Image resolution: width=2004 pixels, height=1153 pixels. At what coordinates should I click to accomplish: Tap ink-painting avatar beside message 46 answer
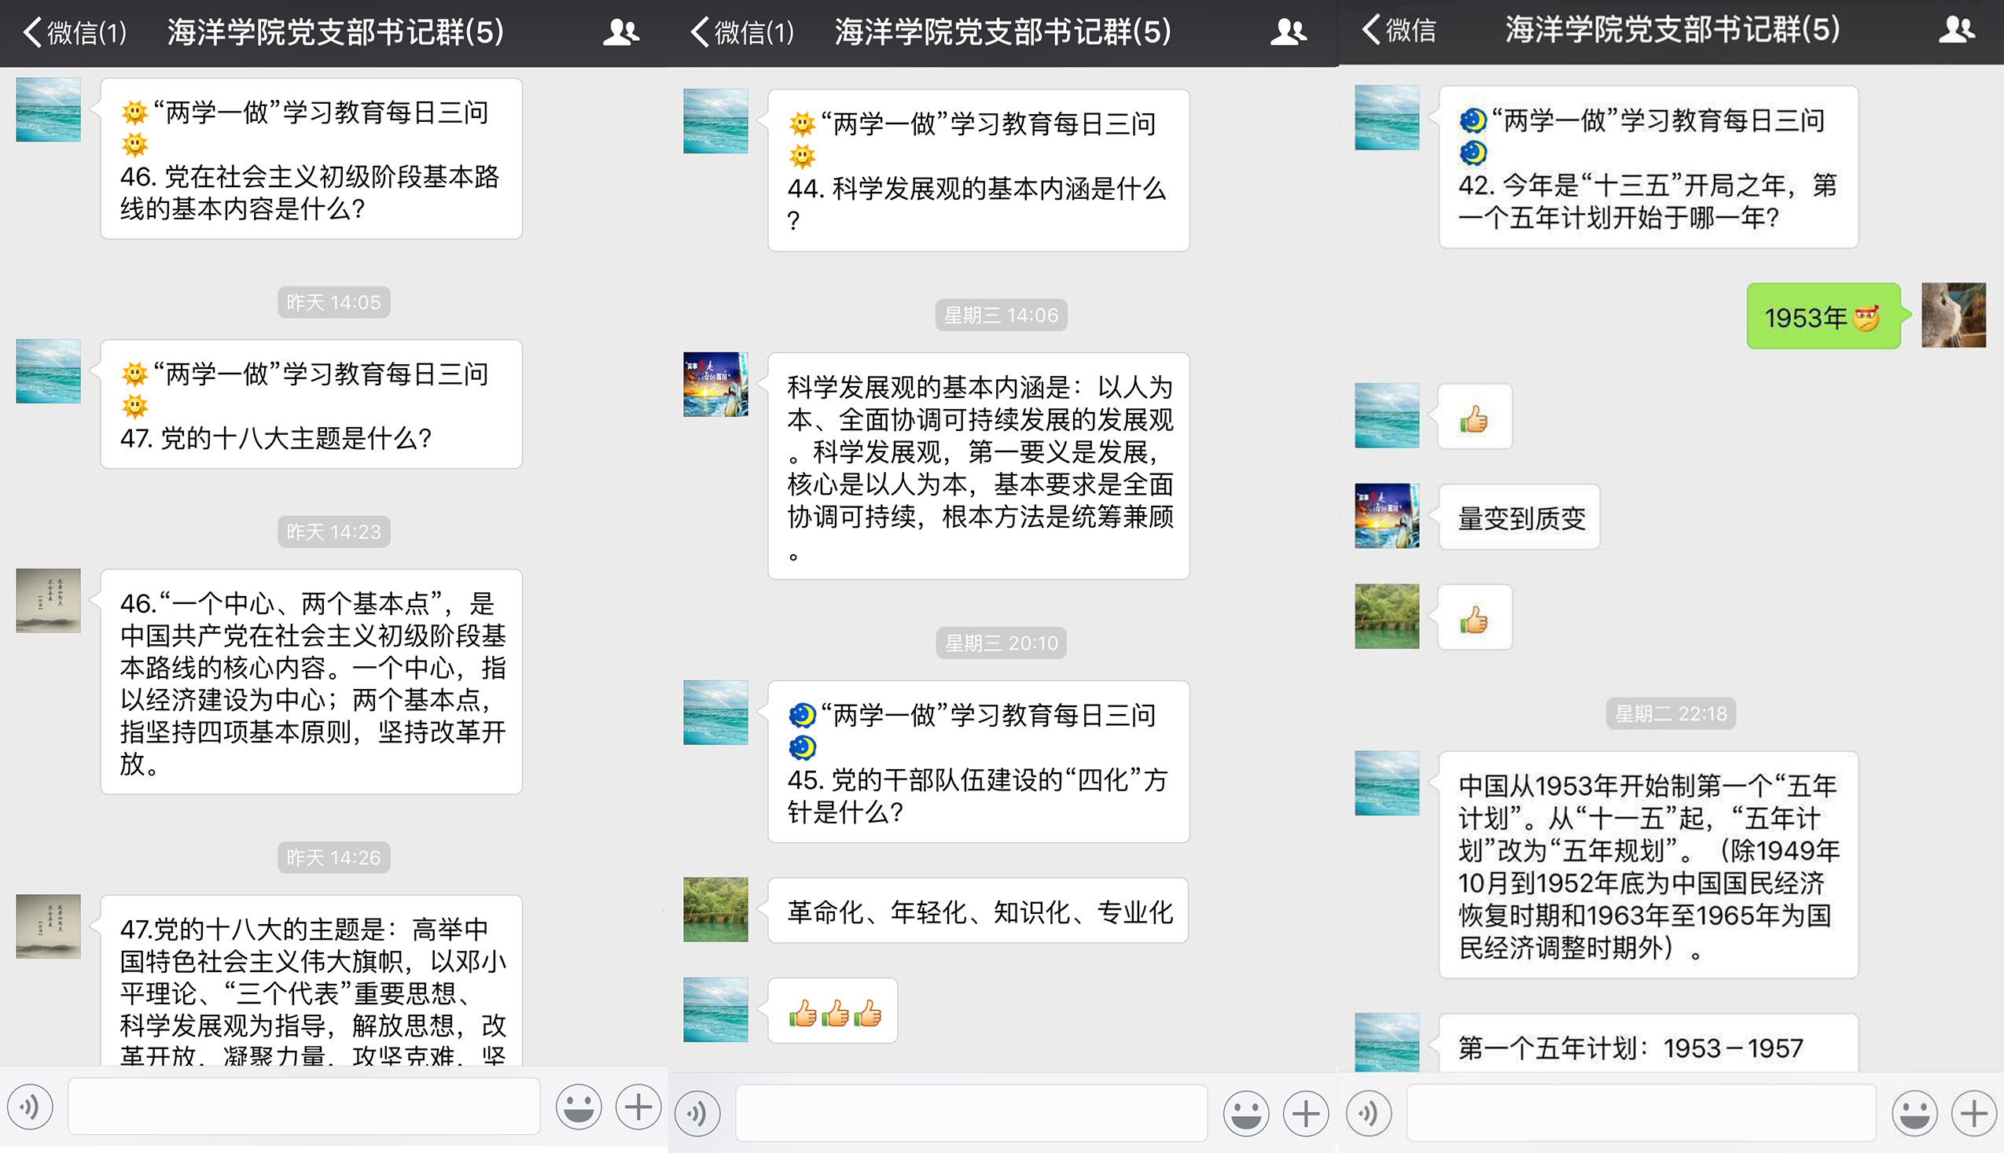(x=48, y=600)
